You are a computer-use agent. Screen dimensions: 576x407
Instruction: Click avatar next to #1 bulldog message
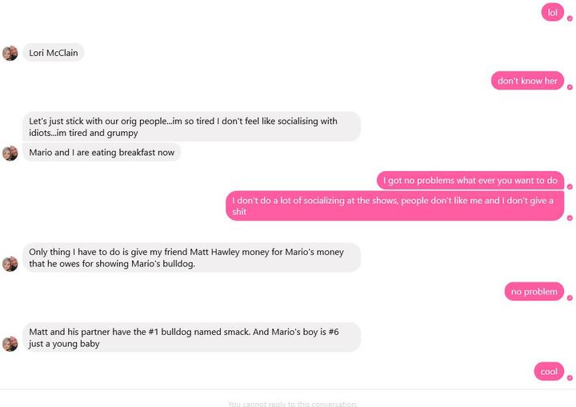point(10,344)
